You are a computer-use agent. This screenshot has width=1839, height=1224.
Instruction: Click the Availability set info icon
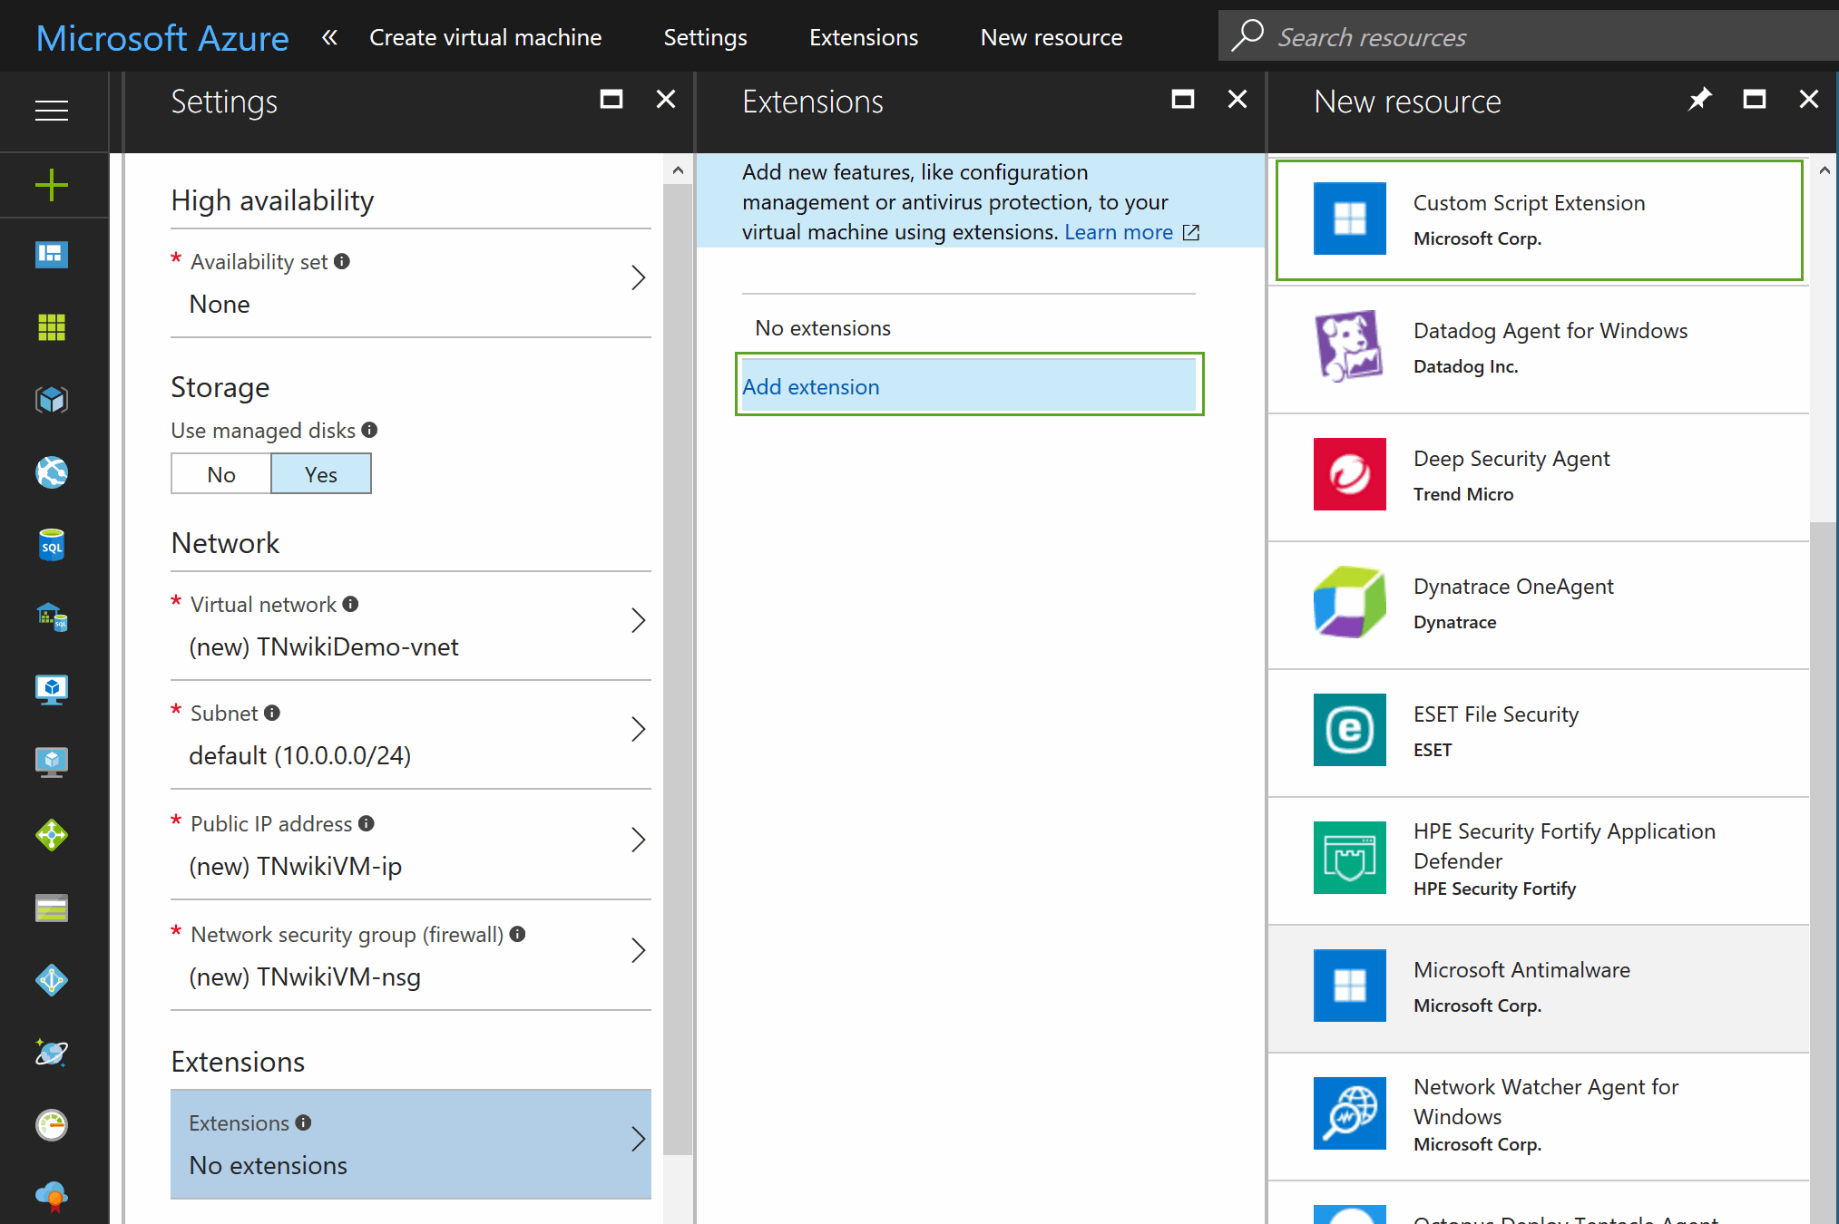tap(342, 261)
